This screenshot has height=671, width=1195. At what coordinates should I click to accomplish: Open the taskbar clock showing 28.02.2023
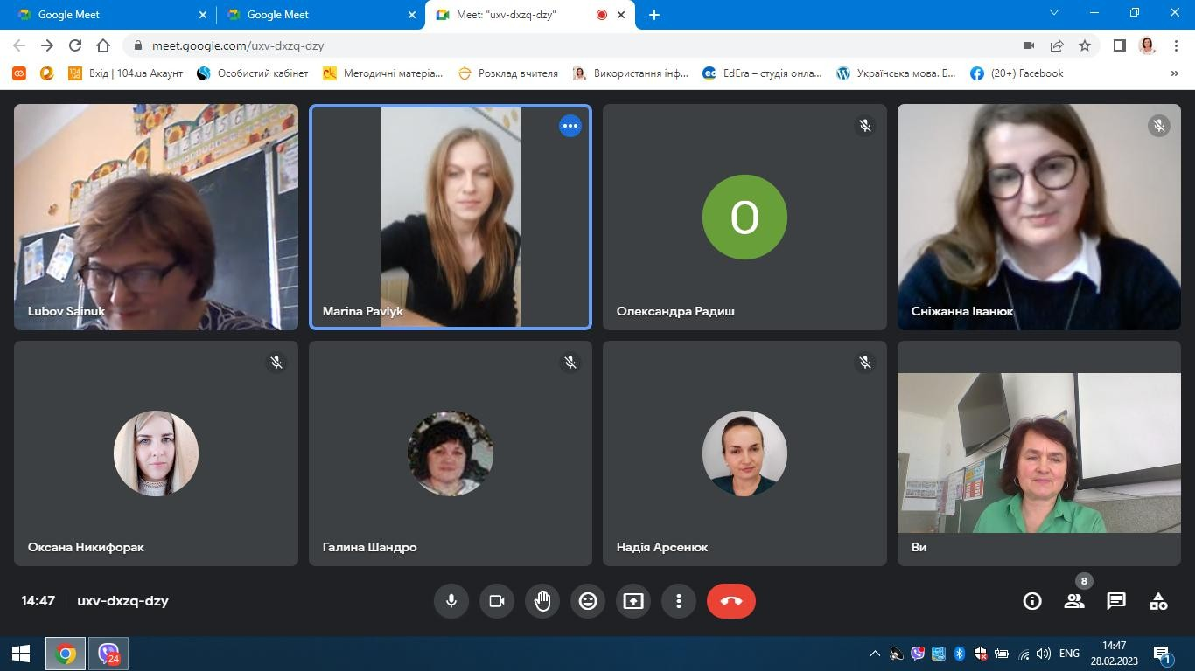pyautogui.click(x=1115, y=654)
